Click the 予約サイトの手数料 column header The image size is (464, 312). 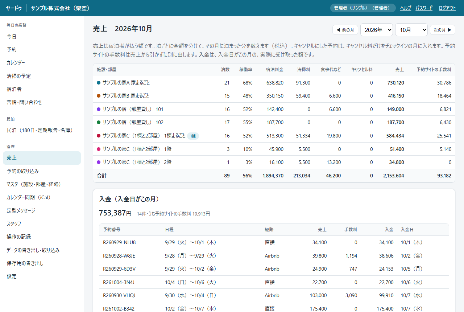434,69
